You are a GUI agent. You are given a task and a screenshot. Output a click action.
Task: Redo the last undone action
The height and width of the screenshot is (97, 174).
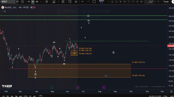88,2
